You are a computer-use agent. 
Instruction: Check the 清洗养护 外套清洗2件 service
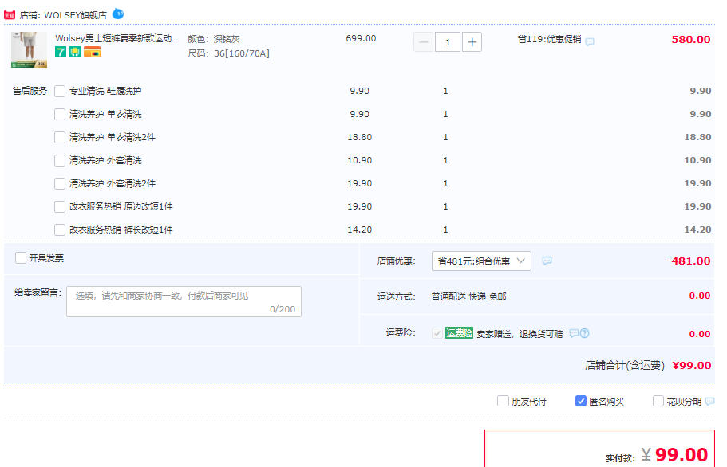pyautogui.click(x=60, y=184)
